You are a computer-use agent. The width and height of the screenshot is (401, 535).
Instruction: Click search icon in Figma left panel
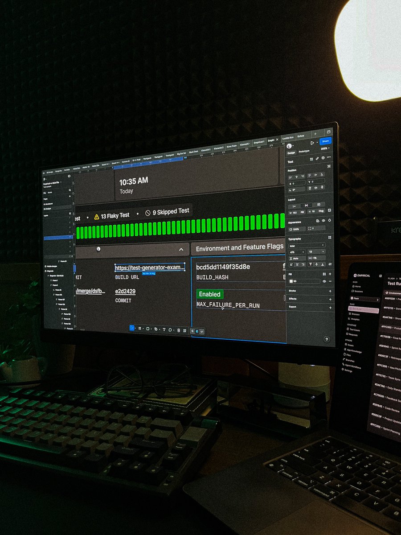70,190
